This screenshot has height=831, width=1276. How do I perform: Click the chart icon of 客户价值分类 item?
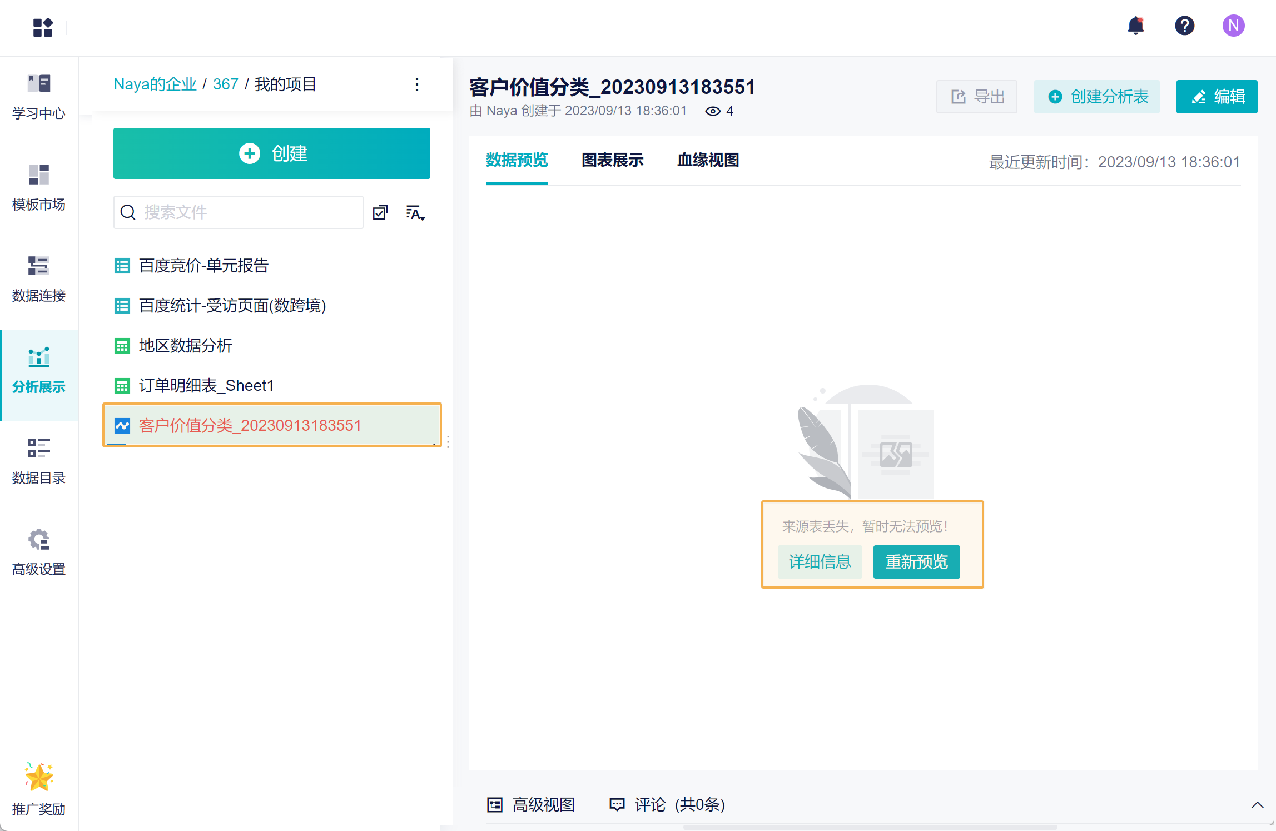pyautogui.click(x=122, y=426)
